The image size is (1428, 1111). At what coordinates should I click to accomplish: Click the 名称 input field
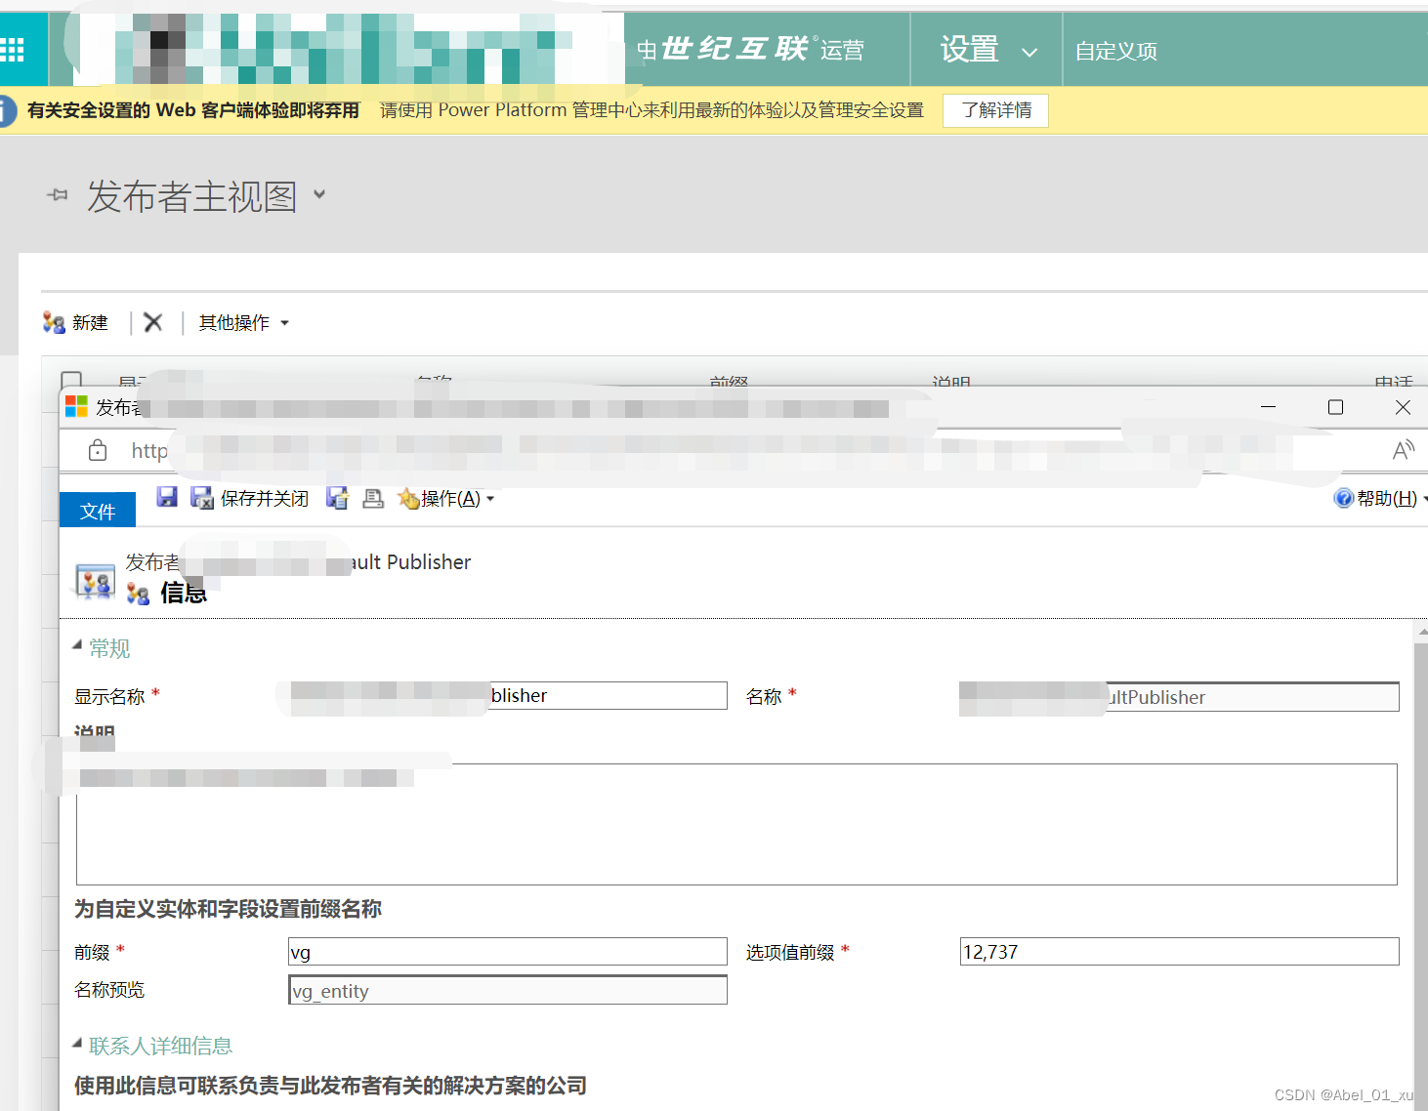(x=1180, y=696)
